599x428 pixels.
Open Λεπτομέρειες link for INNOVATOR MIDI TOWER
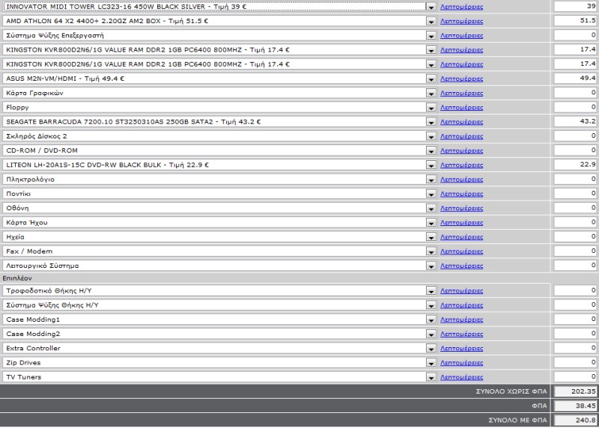[461, 7]
